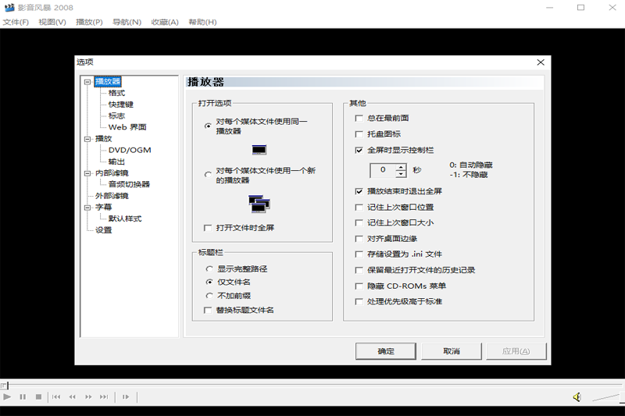This screenshot has height=416, width=625.
Task: Skip to next track icon
Action: pos(104,397)
